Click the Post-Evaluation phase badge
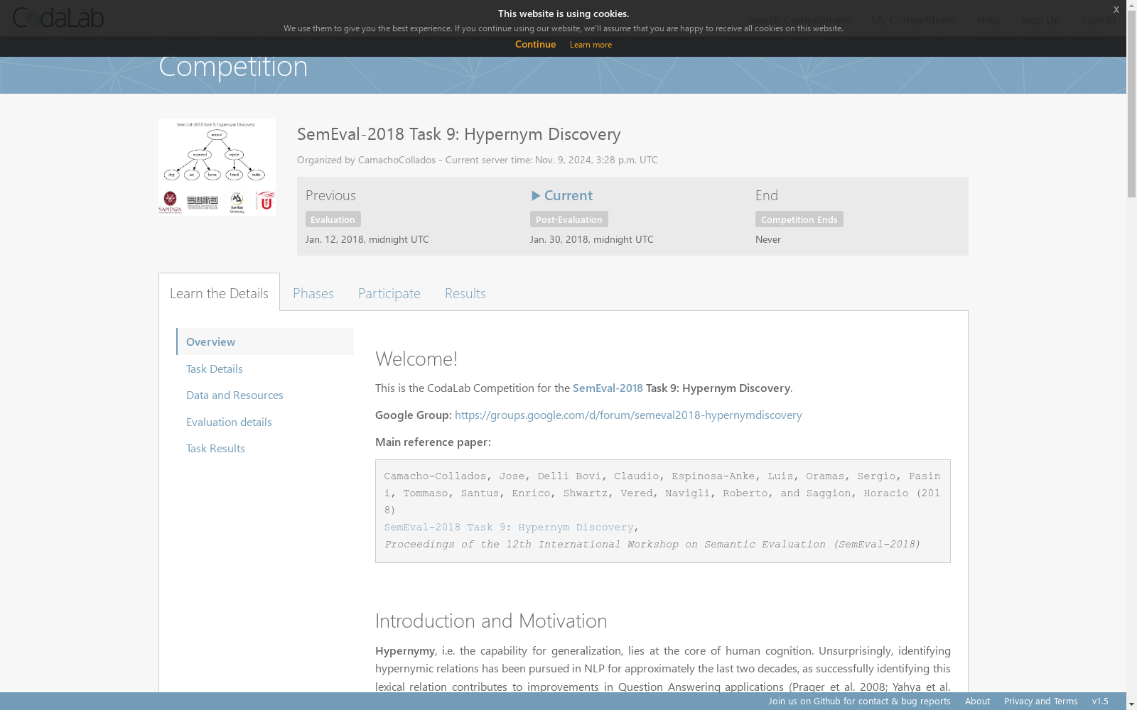 pos(568,219)
